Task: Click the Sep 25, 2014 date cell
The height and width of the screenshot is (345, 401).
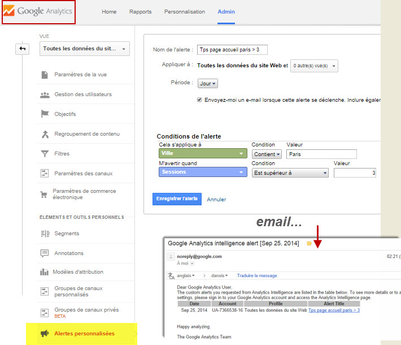Action: [194, 310]
